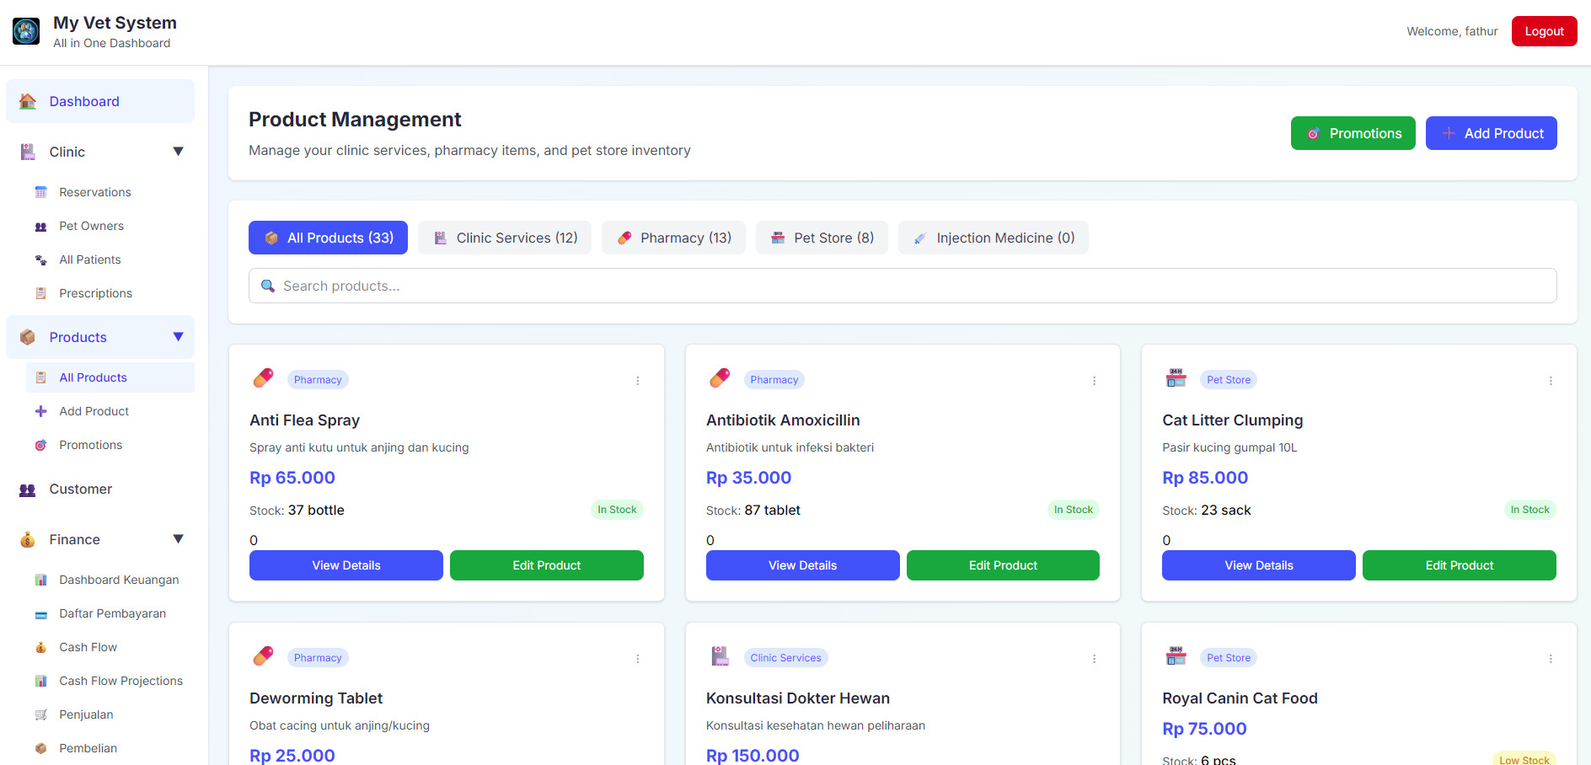
Task: Click Edit Product for Antibiotik Amoxicillin
Action: 1003,565
